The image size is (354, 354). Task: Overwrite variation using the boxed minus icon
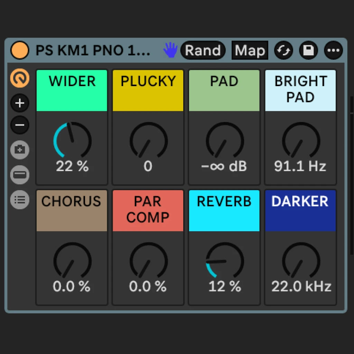20,175
